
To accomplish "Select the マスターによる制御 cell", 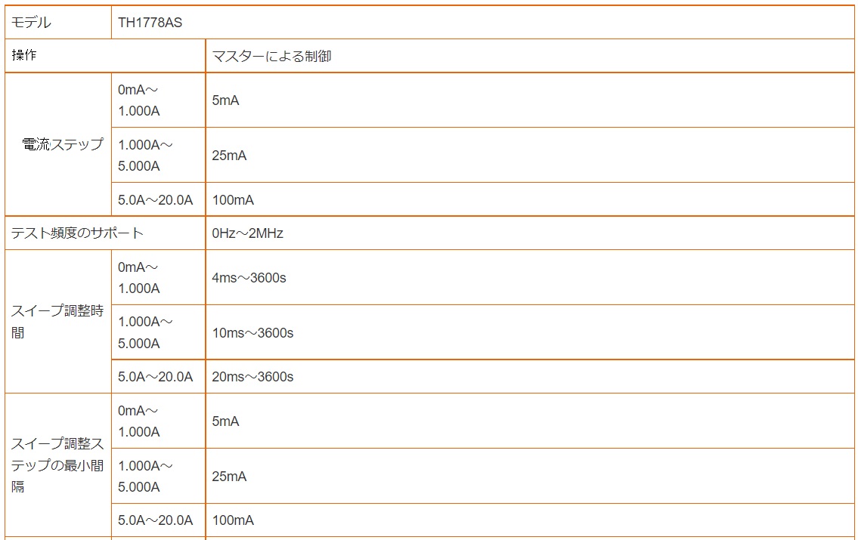I will pos(530,56).
